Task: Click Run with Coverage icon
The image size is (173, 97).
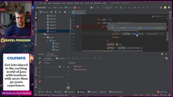Action: pyautogui.click(x=125, y=8)
